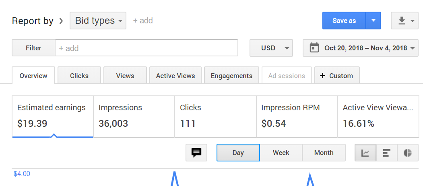Open the download report menu
423x186 pixels.
click(404, 21)
